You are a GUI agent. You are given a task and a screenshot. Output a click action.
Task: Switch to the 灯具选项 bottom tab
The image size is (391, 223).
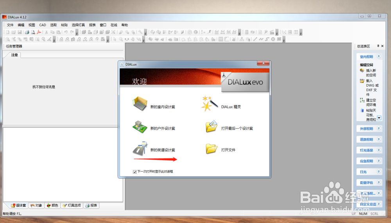point(72,205)
